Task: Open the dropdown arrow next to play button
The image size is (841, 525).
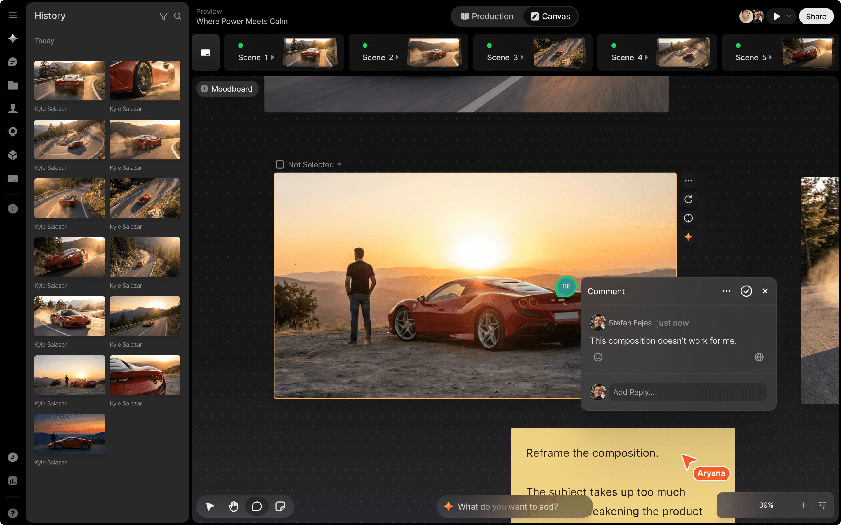Action: pyautogui.click(x=789, y=16)
